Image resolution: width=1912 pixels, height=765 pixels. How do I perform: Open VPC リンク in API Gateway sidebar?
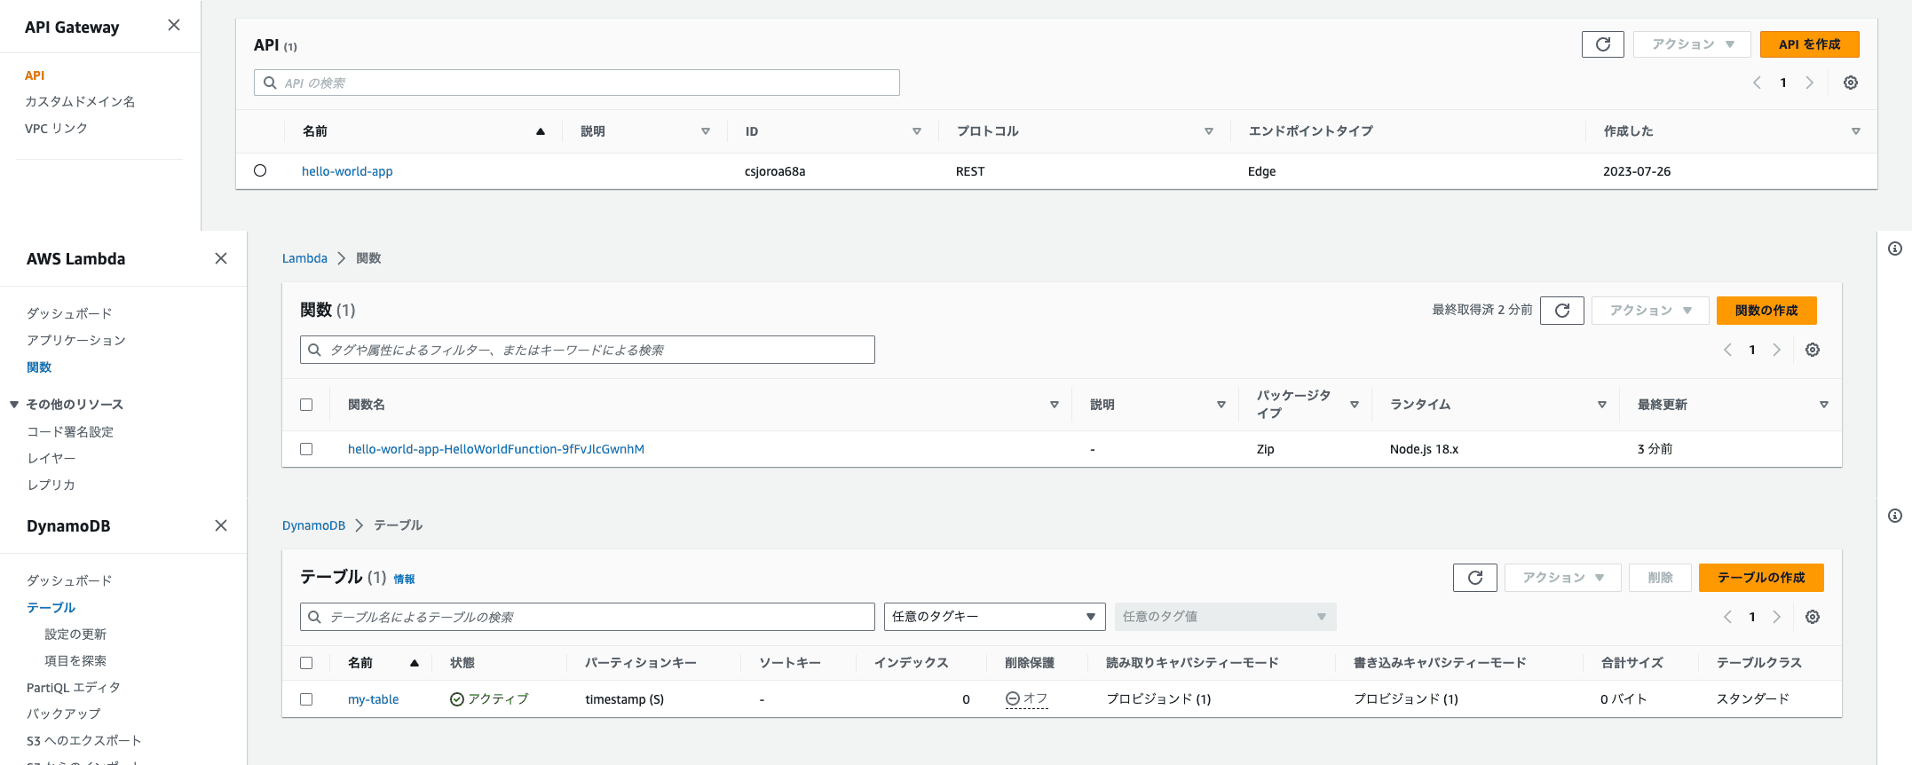click(x=56, y=129)
